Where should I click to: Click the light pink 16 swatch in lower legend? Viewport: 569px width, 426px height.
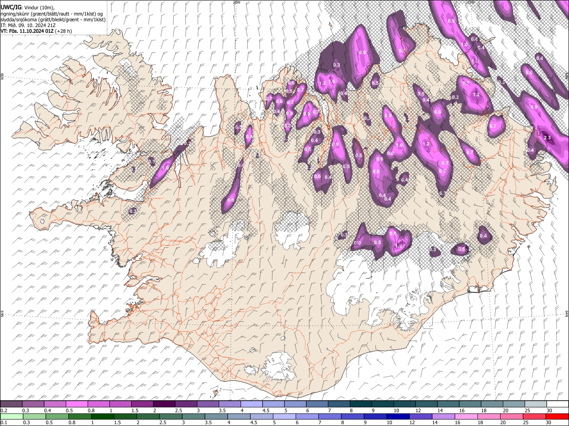click(466, 416)
